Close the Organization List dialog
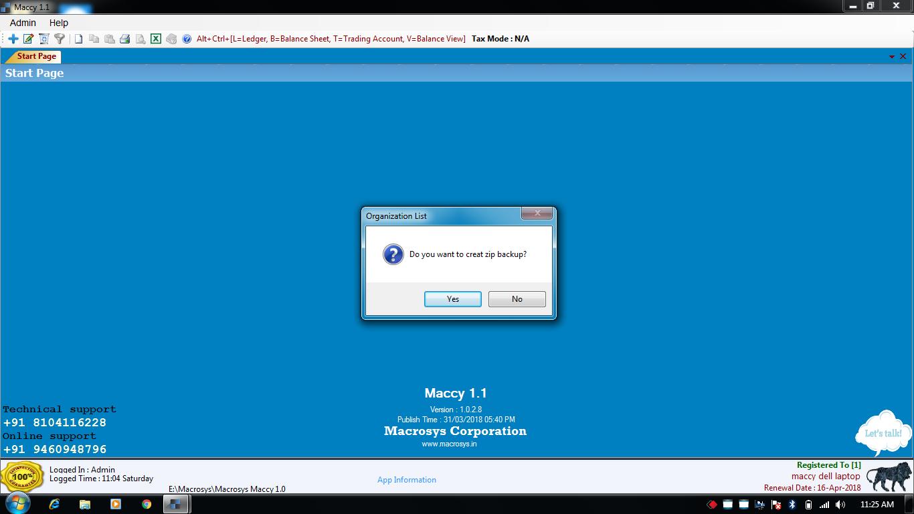 pos(537,213)
